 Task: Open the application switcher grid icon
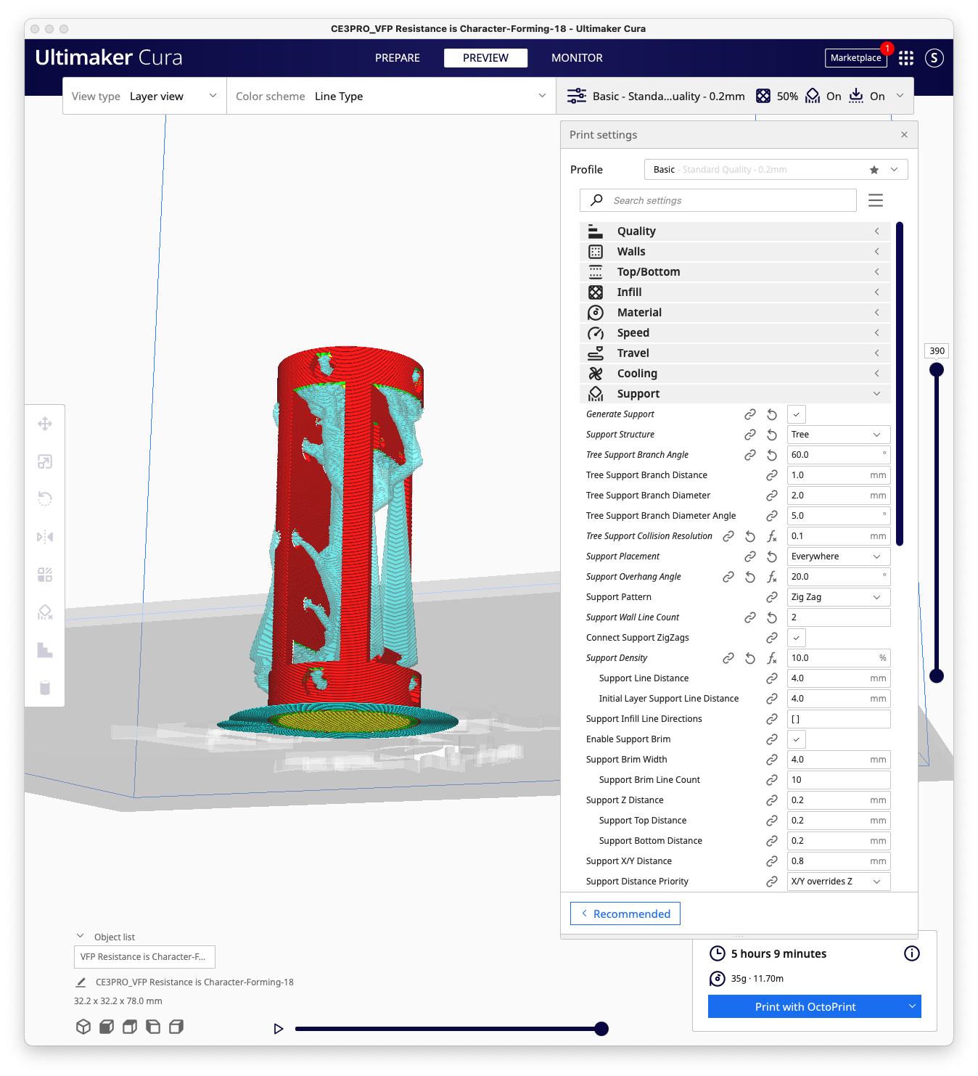(906, 58)
